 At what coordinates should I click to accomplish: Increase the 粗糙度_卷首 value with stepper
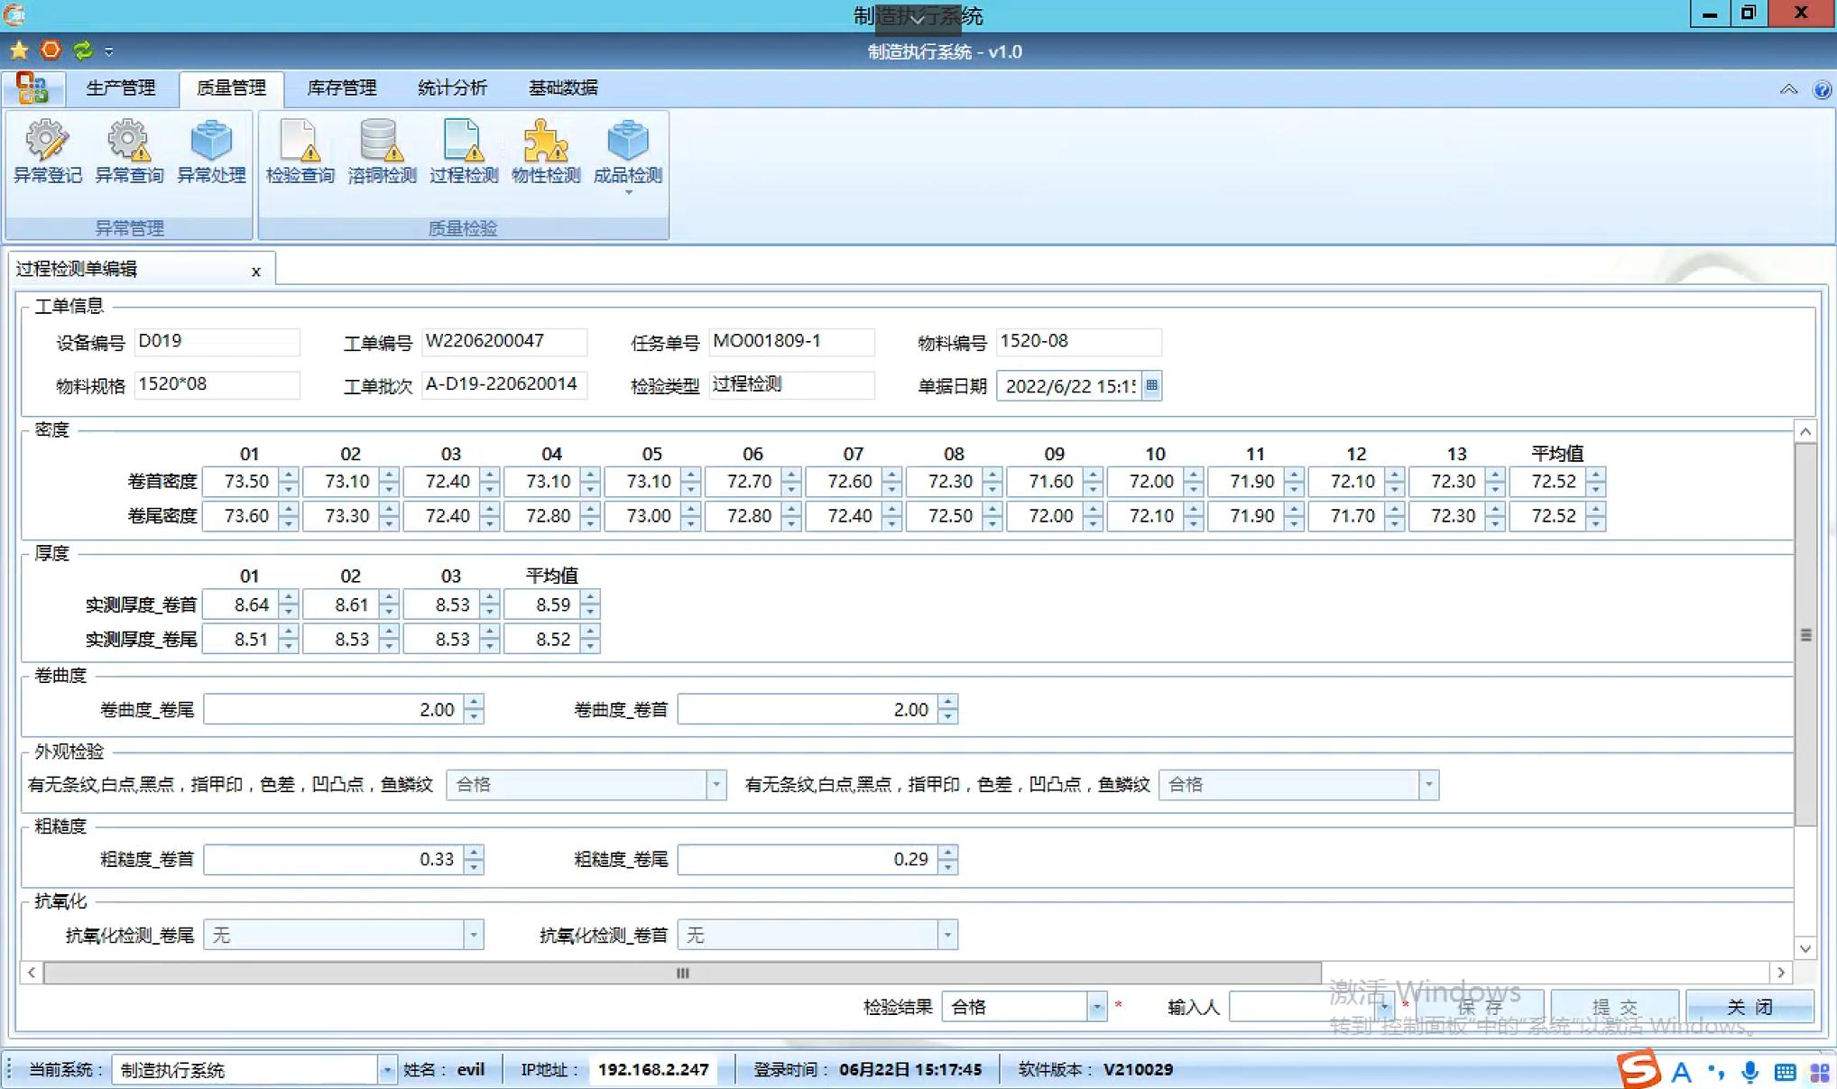coord(475,853)
